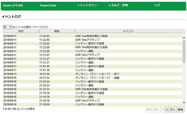Click the オンライン（グリーンモード）- 終了 event

97,74
